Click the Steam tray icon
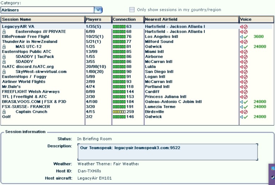This screenshot has width=275, height=185. 273,177
